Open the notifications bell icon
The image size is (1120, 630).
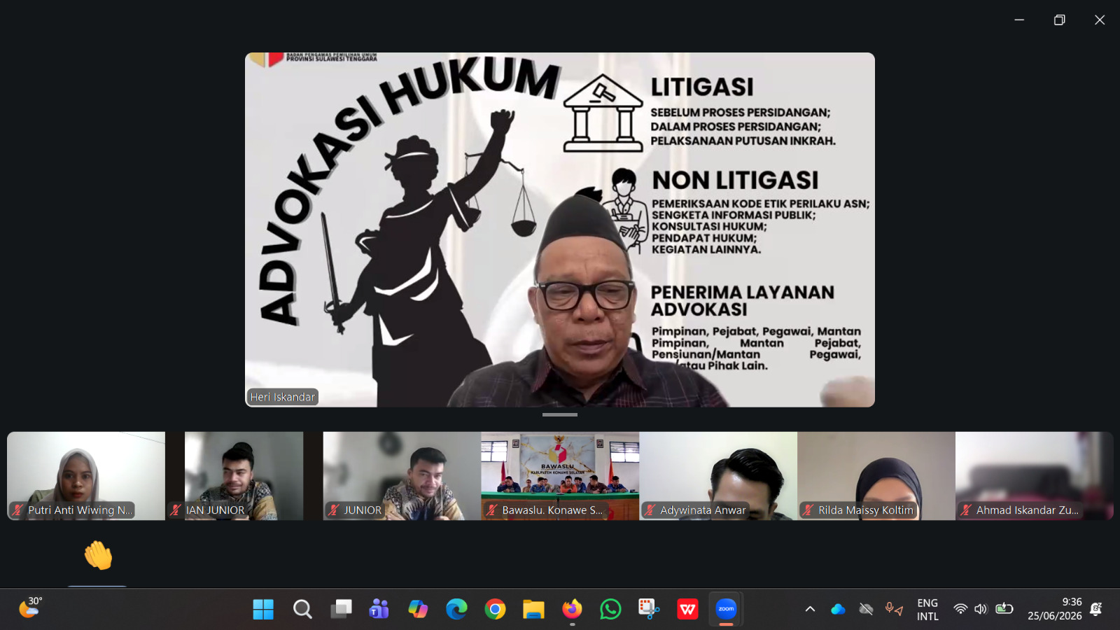[1096, 609]
